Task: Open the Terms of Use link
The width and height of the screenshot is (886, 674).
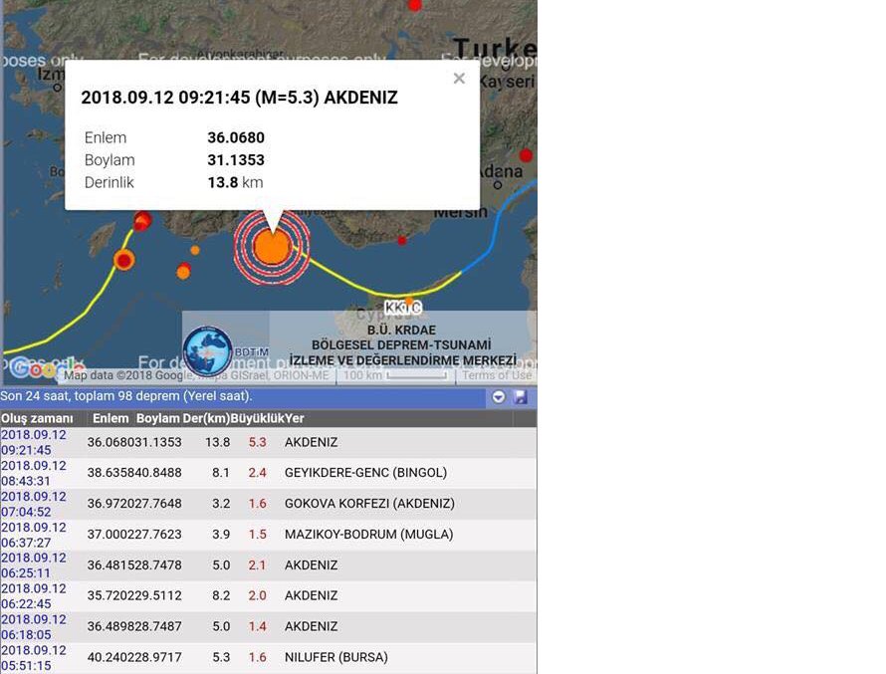Action: point(497,375)
